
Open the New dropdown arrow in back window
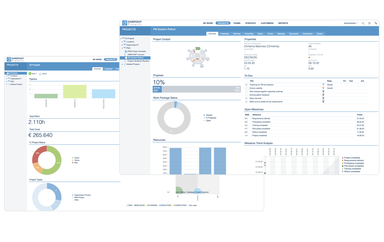click(36, 74)
